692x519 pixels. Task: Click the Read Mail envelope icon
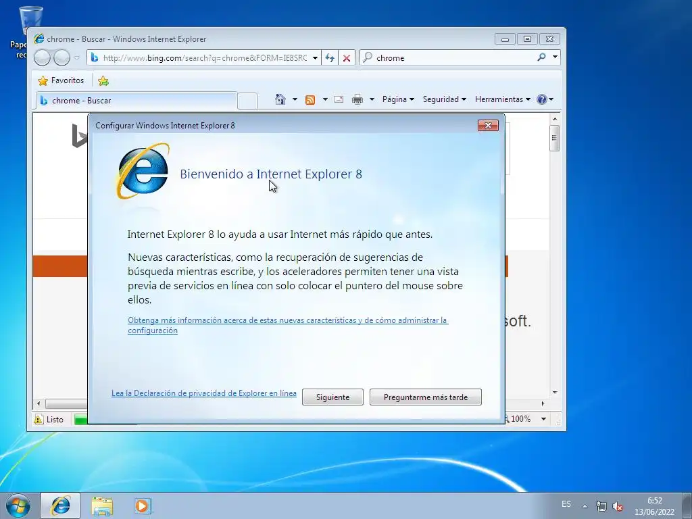(x=339, y=99)
